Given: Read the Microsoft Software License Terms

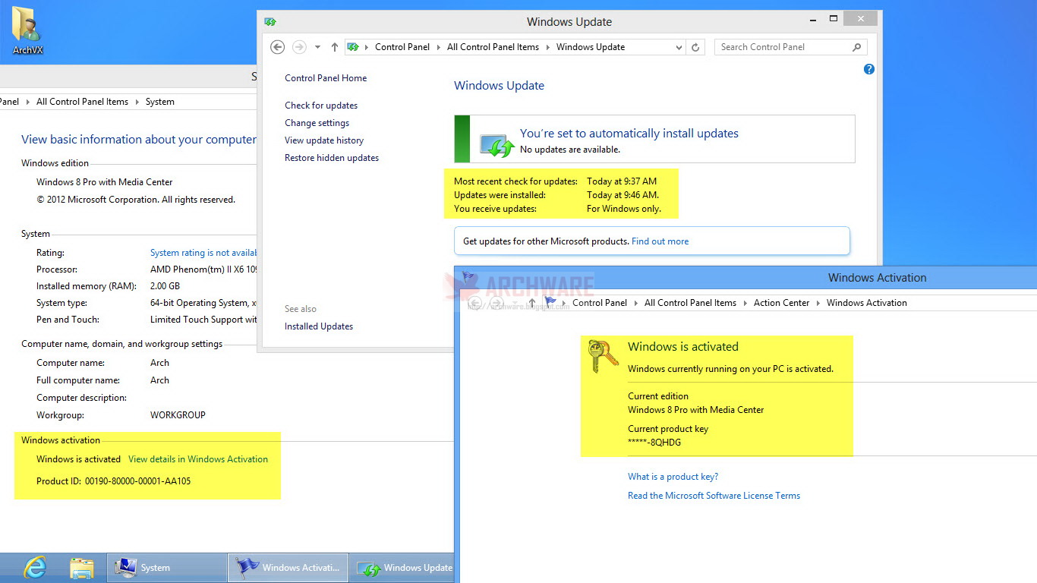Looking at the screenshot, I should click(x=714, y=496).
